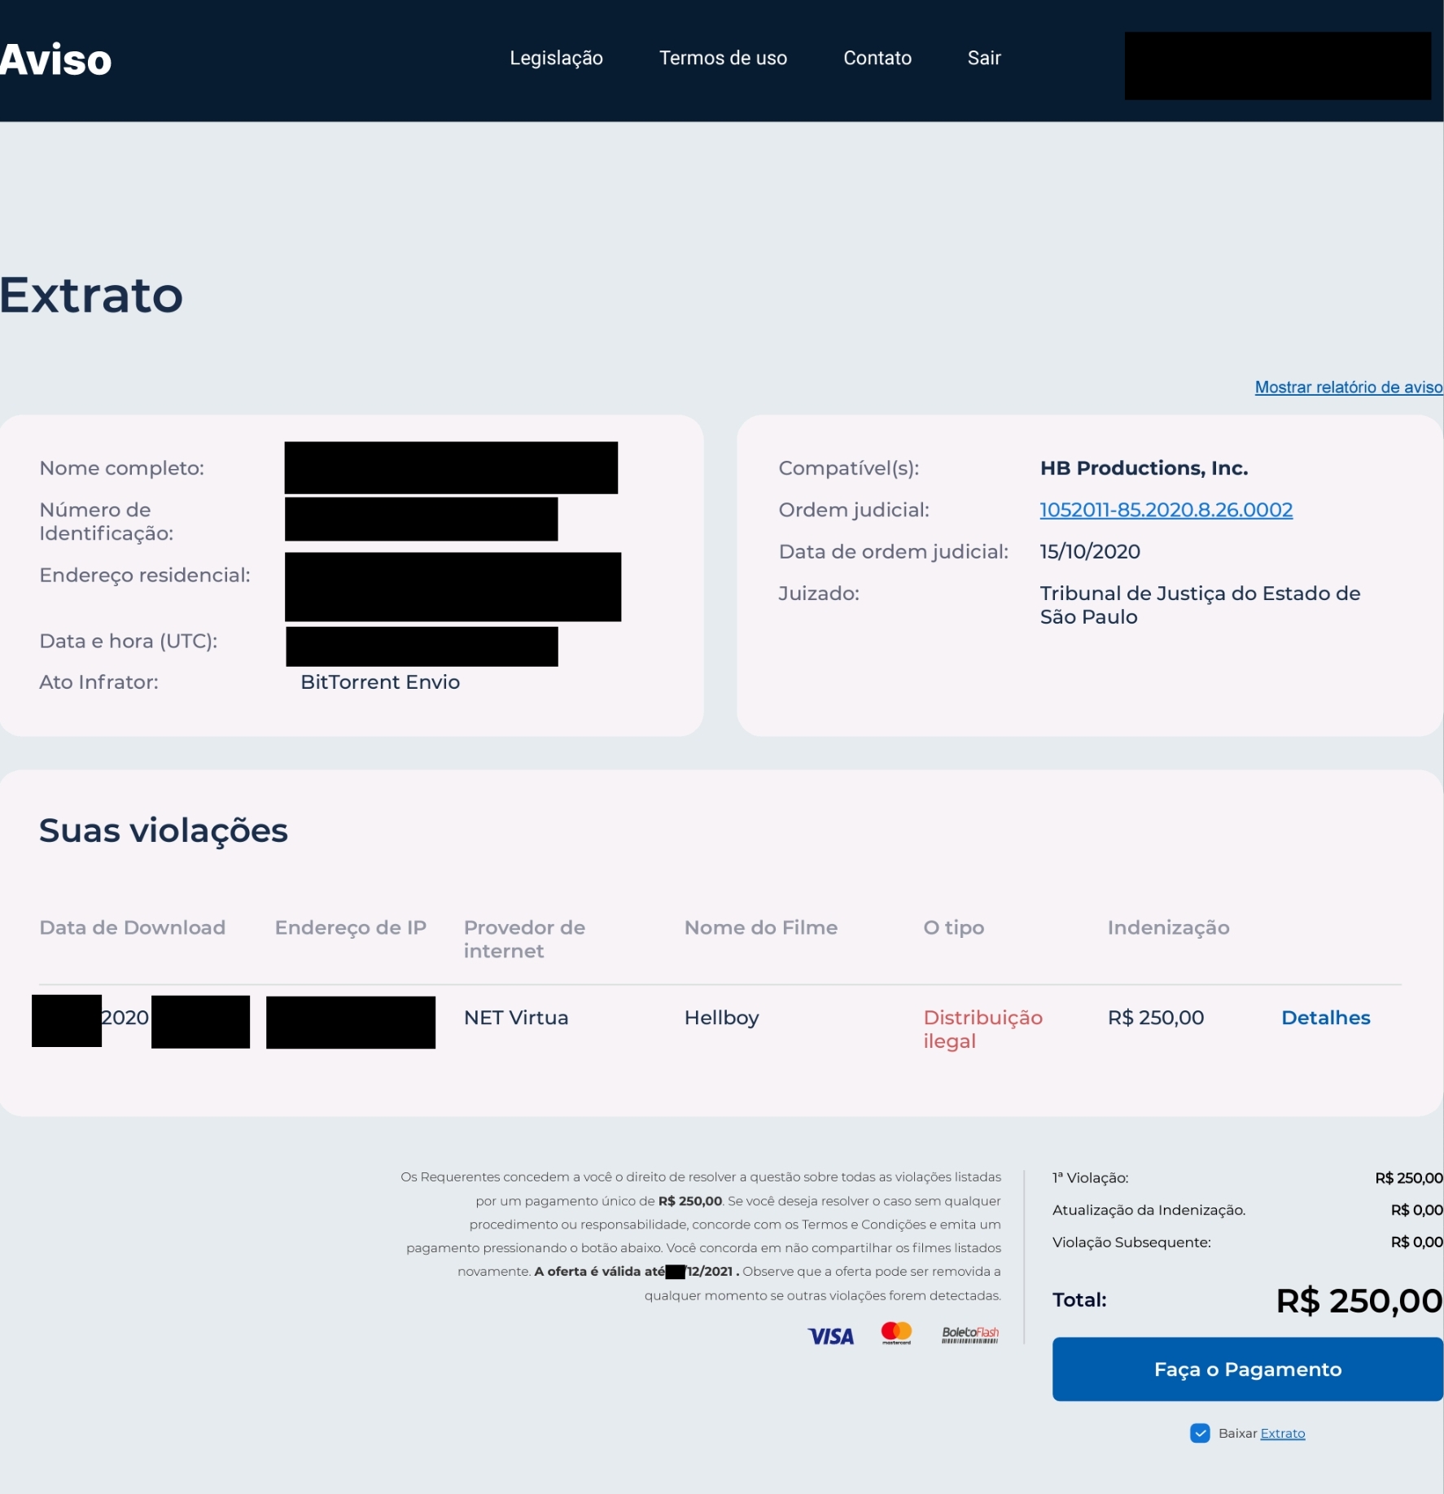Toggle the Baixar Extrato checkbox
Viewport: 1444px width, 1494px height.
click(1199, 1434)
